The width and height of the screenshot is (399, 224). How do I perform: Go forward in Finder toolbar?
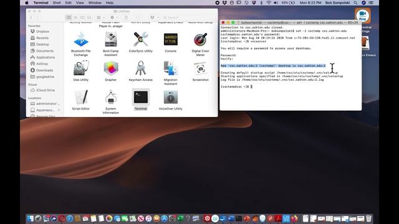(x=37, y=17)
